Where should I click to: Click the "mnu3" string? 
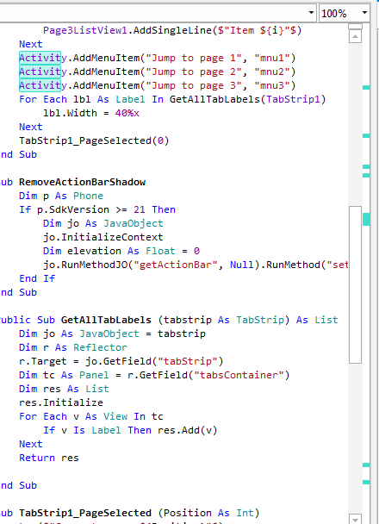pyautogui.click(x=272, y=85)
